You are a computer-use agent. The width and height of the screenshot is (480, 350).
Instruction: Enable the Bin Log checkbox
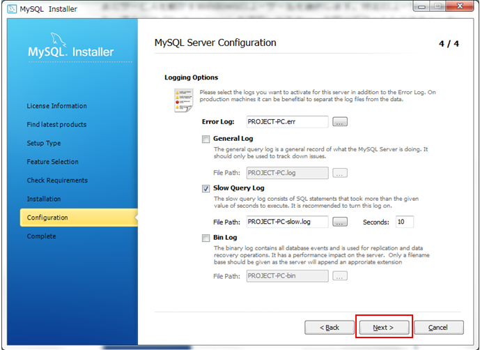click(x=206, y=238)
